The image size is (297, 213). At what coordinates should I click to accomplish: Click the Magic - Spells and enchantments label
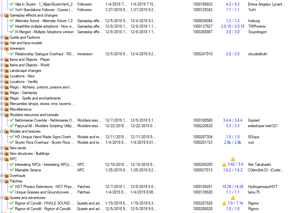[x=35, y=98]
